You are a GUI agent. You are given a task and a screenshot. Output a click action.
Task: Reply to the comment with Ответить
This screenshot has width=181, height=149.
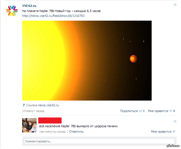point(76,132)
